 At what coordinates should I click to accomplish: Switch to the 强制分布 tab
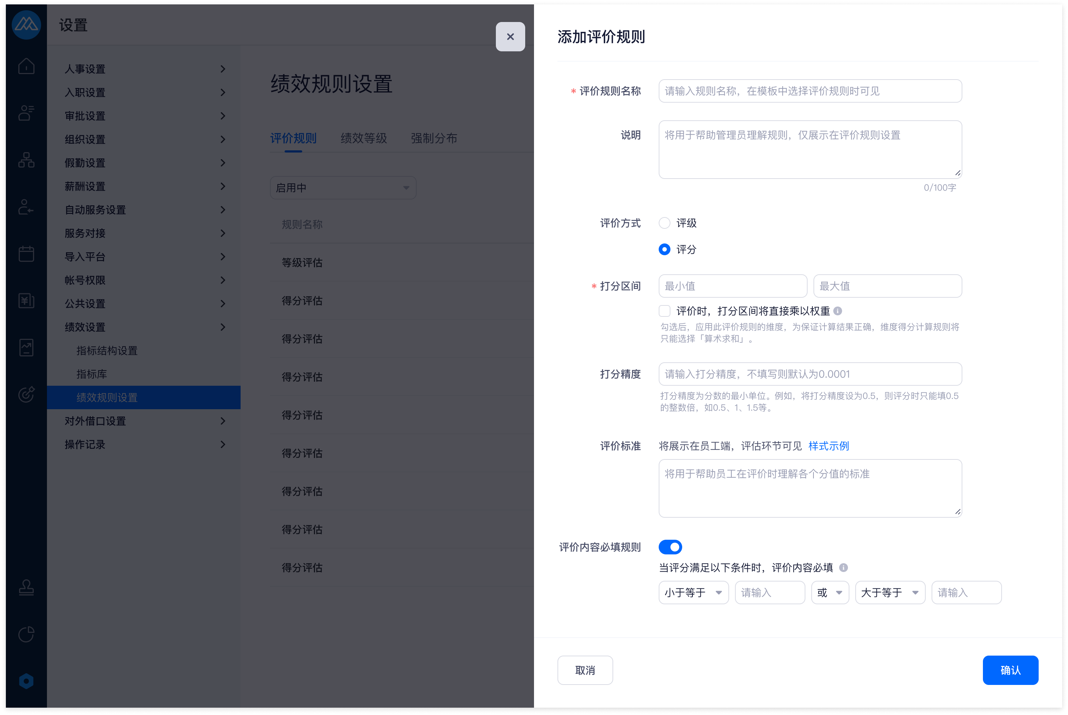pyautogui.click(x=433, y=138)
